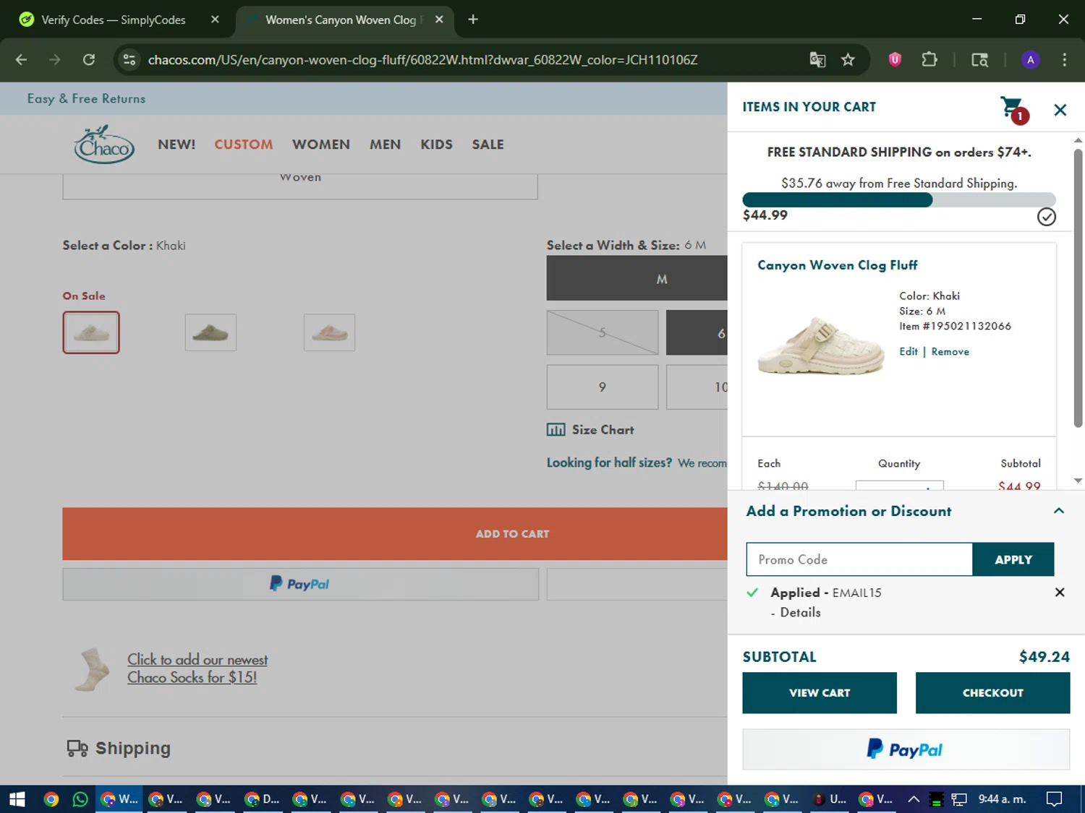
Task: Click the Chaco logo
Action: pos(104,145)
